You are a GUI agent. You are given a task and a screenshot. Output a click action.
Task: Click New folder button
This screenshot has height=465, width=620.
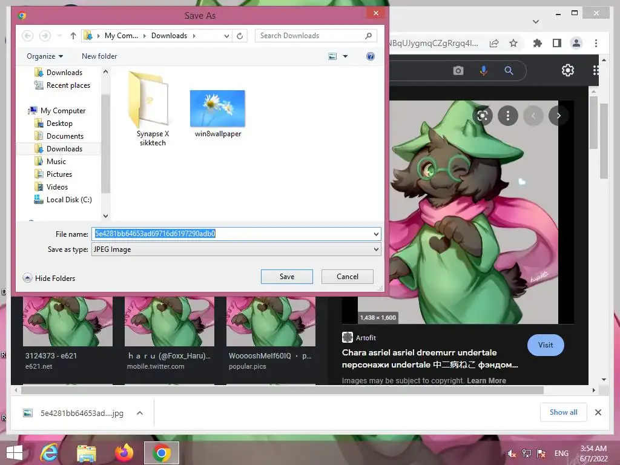[99, 56]
